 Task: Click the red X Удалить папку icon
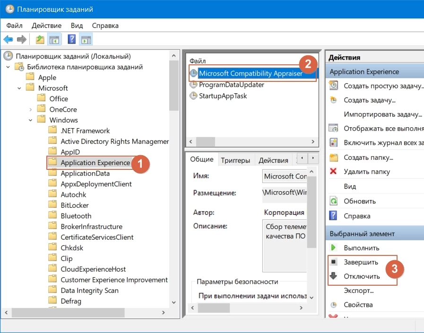click(x=334, y=171)
